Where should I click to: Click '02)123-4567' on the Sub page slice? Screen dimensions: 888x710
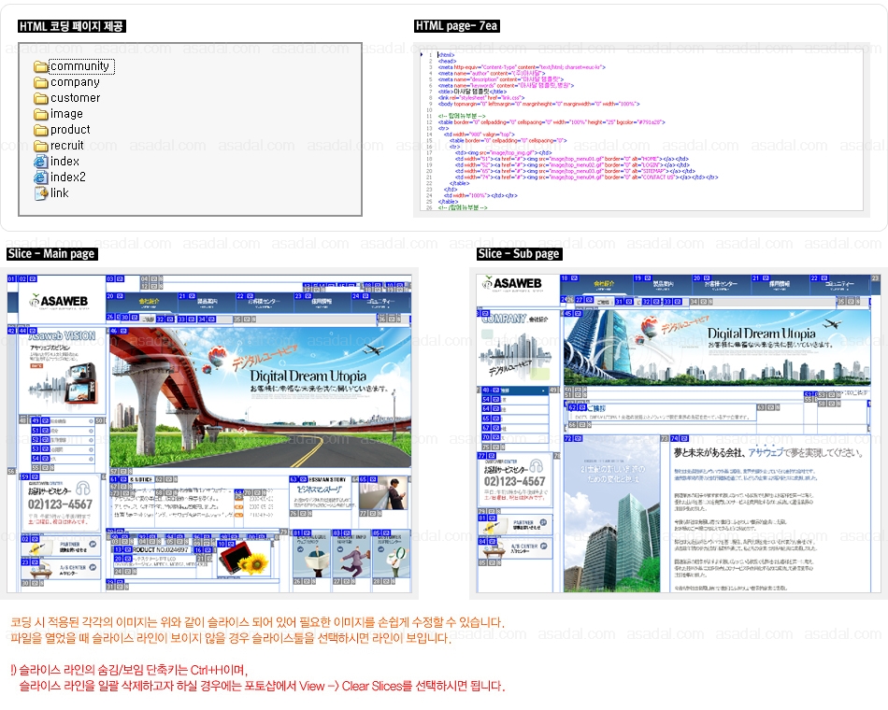[514, 482]
